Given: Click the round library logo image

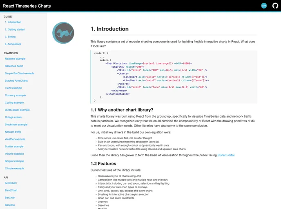Looking at the screenshot, I should [63, 33].
